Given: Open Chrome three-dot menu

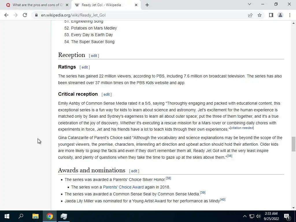Looking at the screenshot, I should (x=290, y=15).
